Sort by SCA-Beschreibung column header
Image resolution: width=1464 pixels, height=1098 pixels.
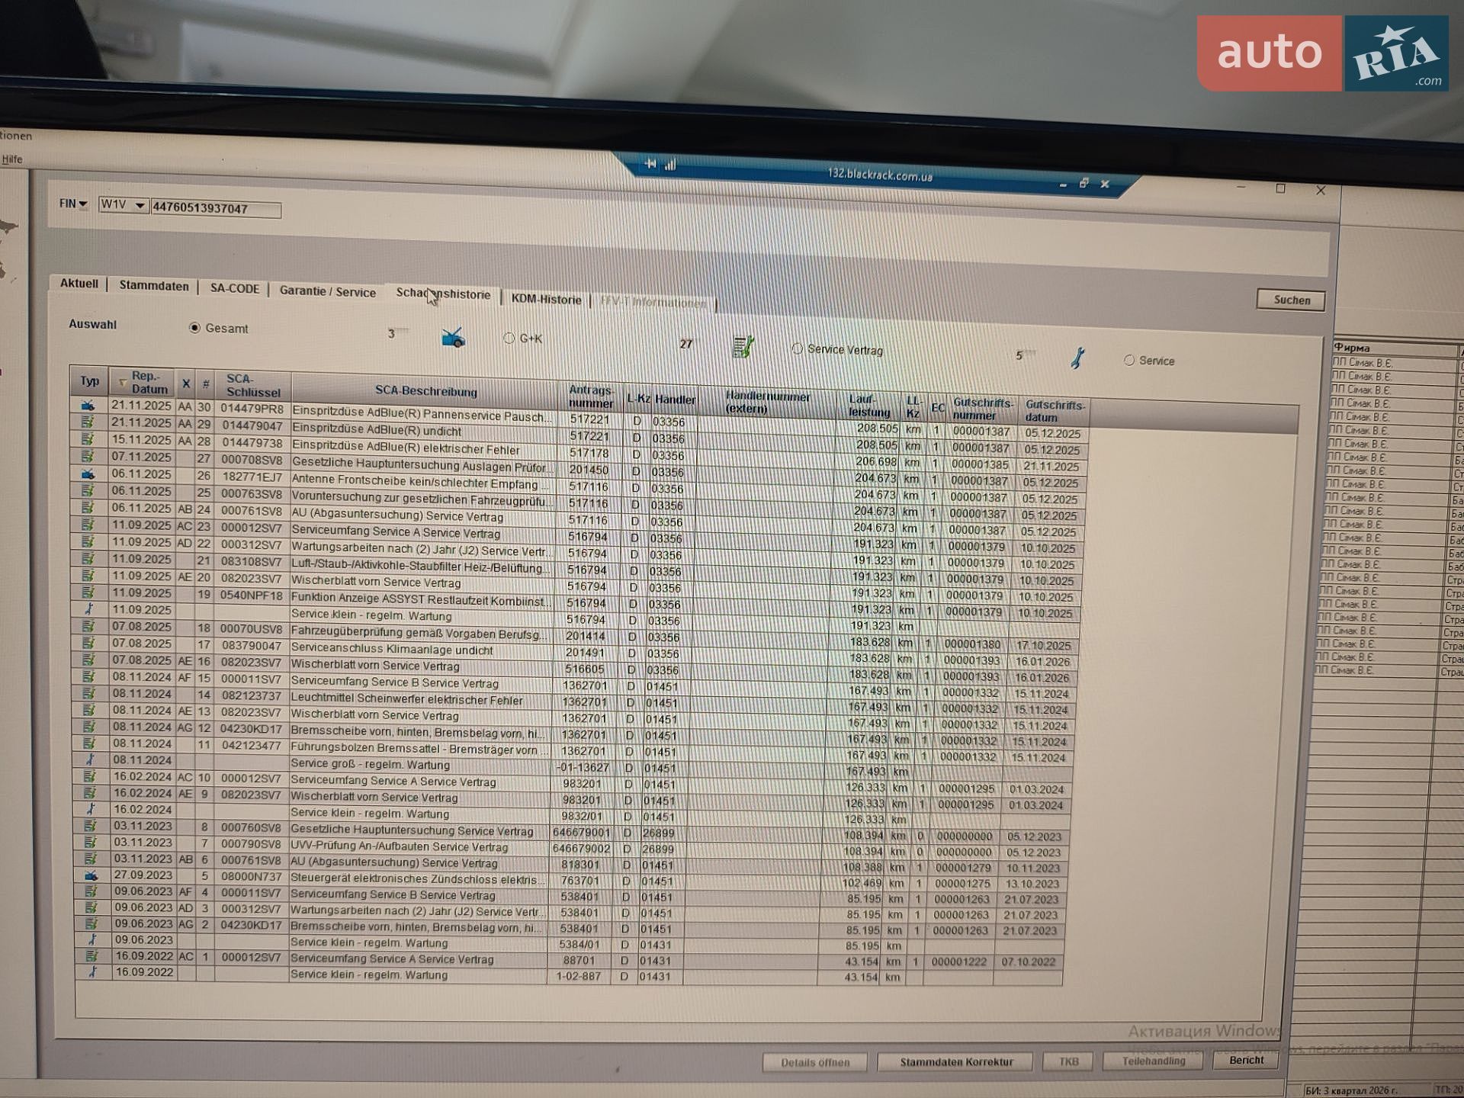tap(426, 391)
